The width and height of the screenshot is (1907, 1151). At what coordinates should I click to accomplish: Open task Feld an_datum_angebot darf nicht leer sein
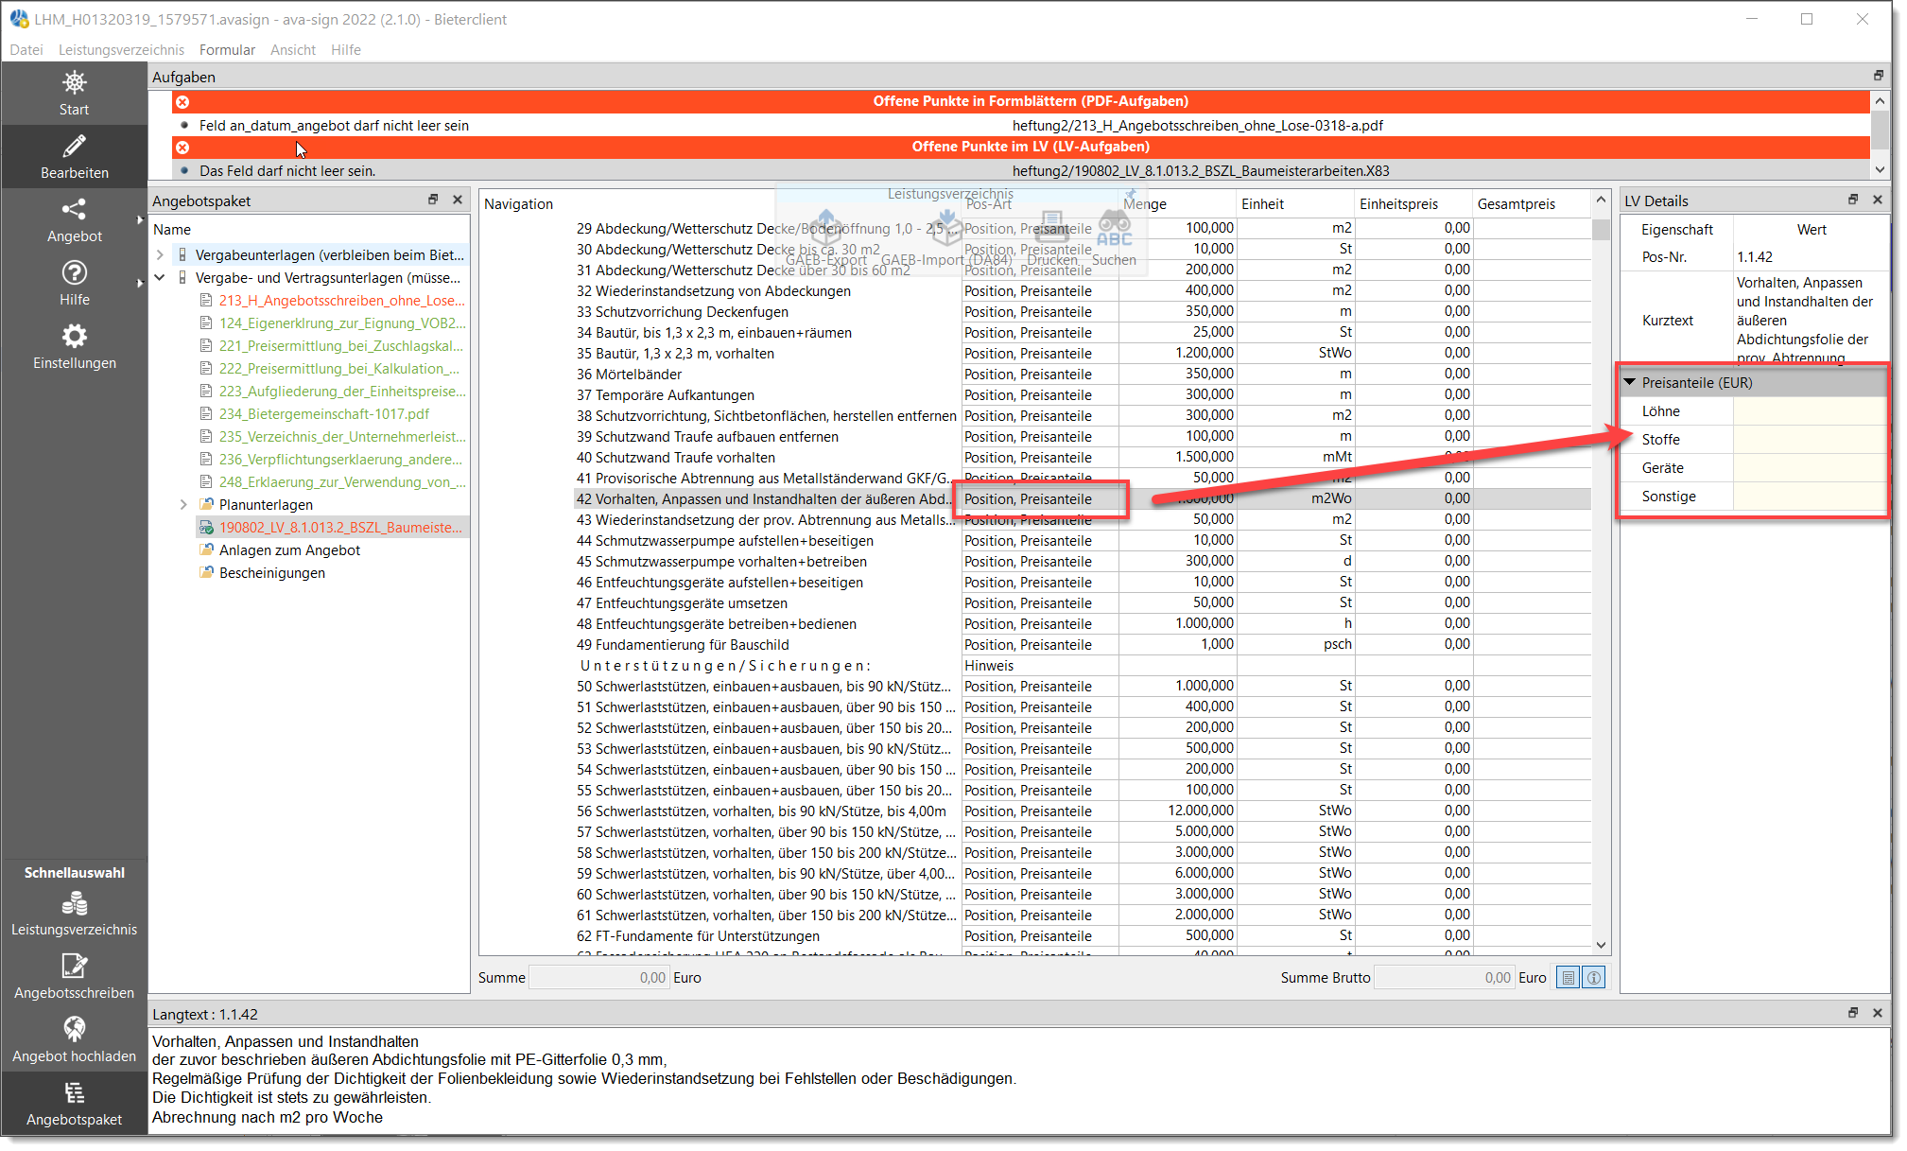point(1020,126)
